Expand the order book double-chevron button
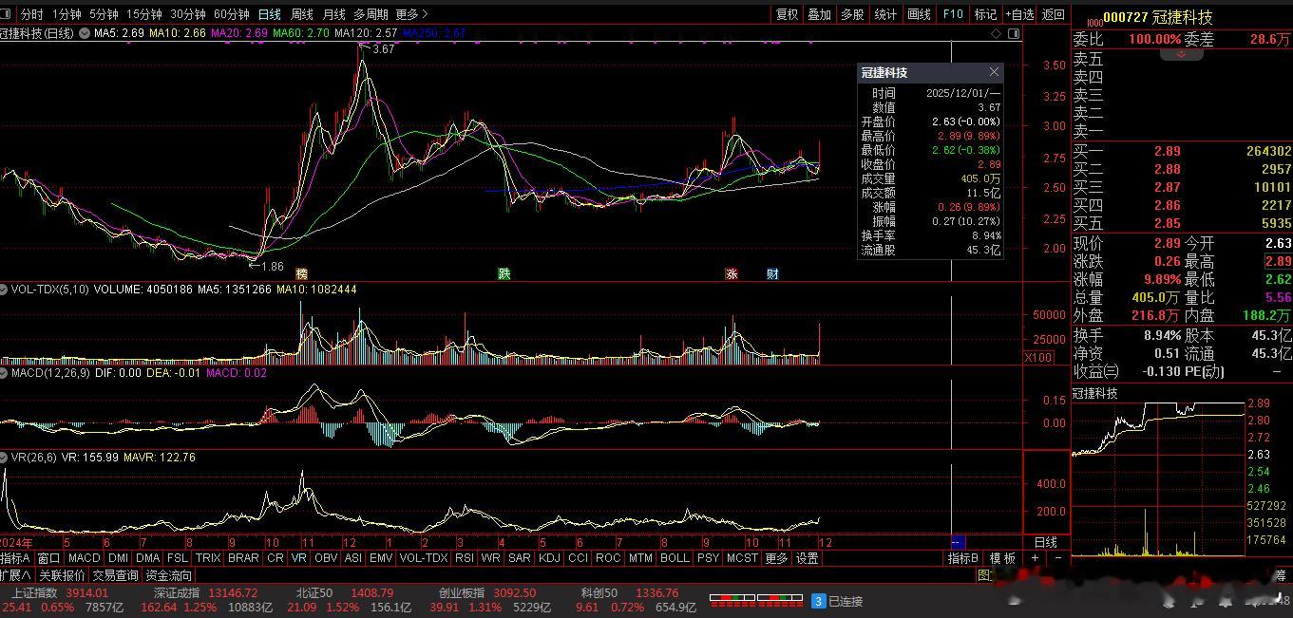The image size is (1293, 618). pos(1181,54)
